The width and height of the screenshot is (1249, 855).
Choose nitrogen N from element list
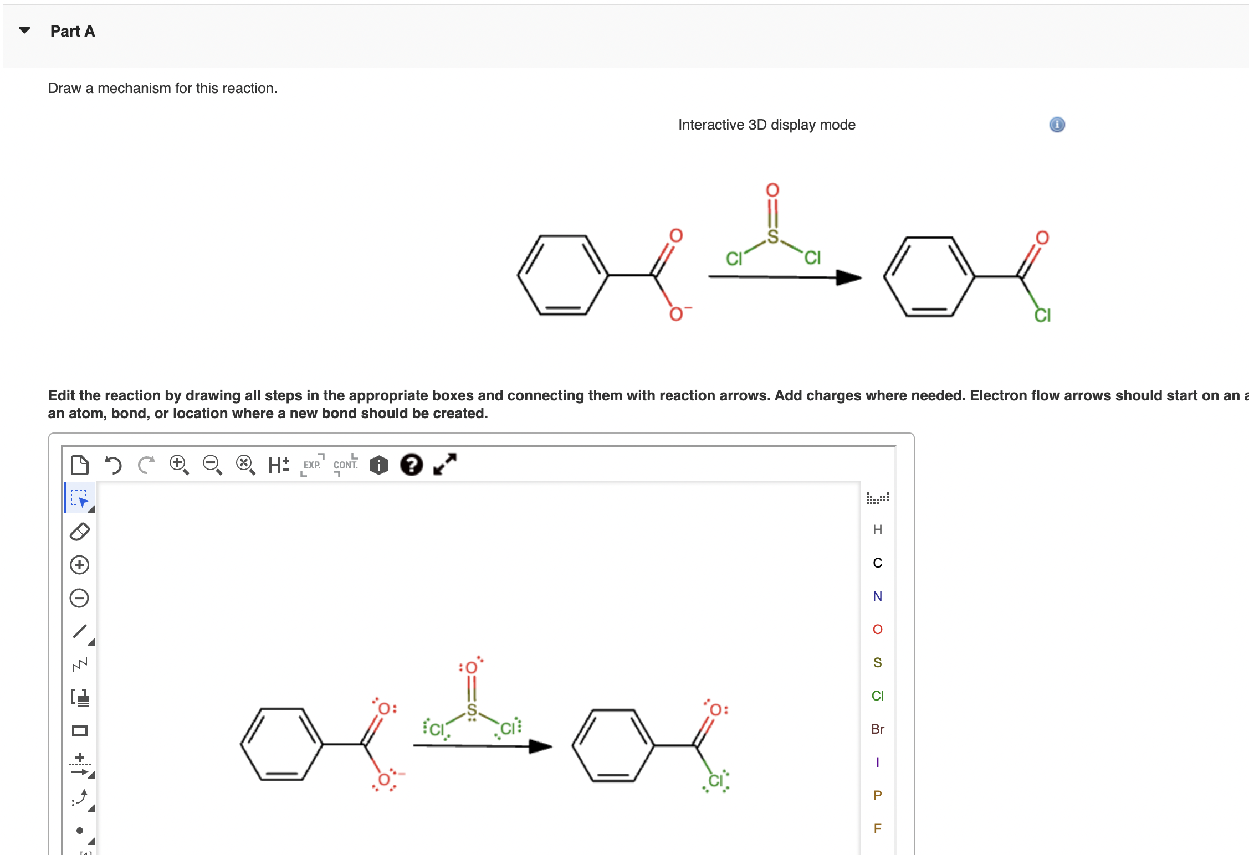coord(877,596)
